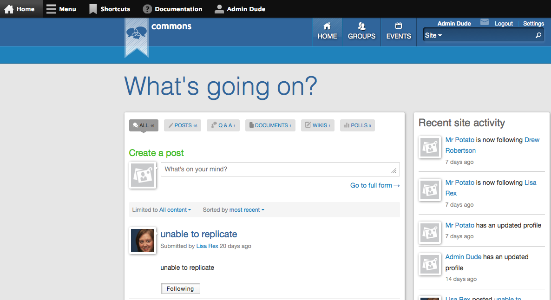
Task: Switch to the DOCUMENTS tab
Action: pyautogui.click(x=270, y=125)
